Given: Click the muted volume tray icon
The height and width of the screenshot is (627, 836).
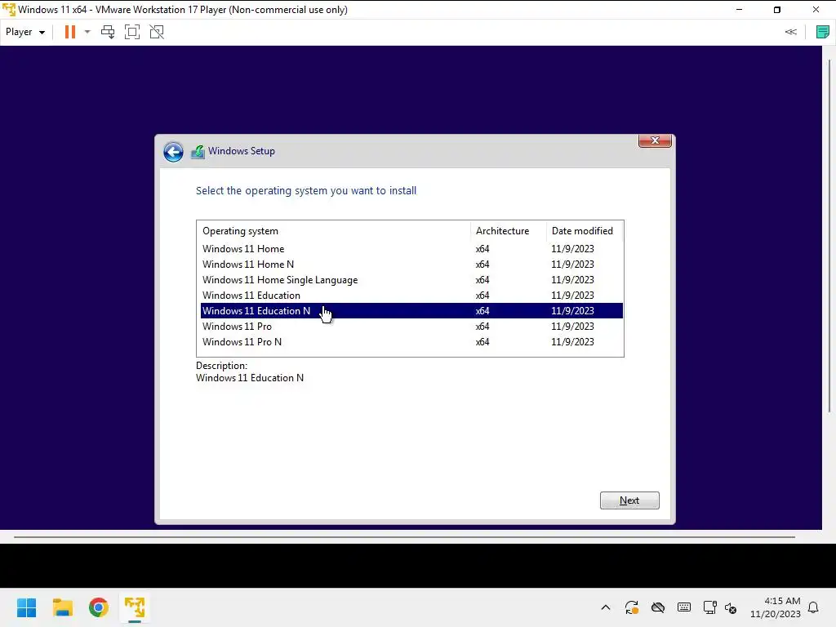Looking at the screenshot, I should coord(731,607).
